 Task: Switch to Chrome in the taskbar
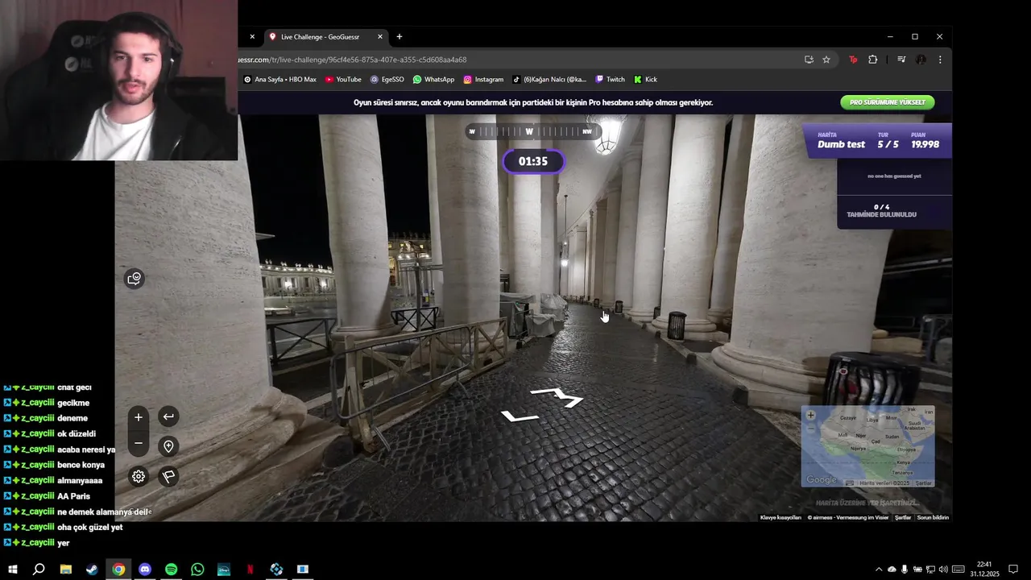(x=118, y=570)
